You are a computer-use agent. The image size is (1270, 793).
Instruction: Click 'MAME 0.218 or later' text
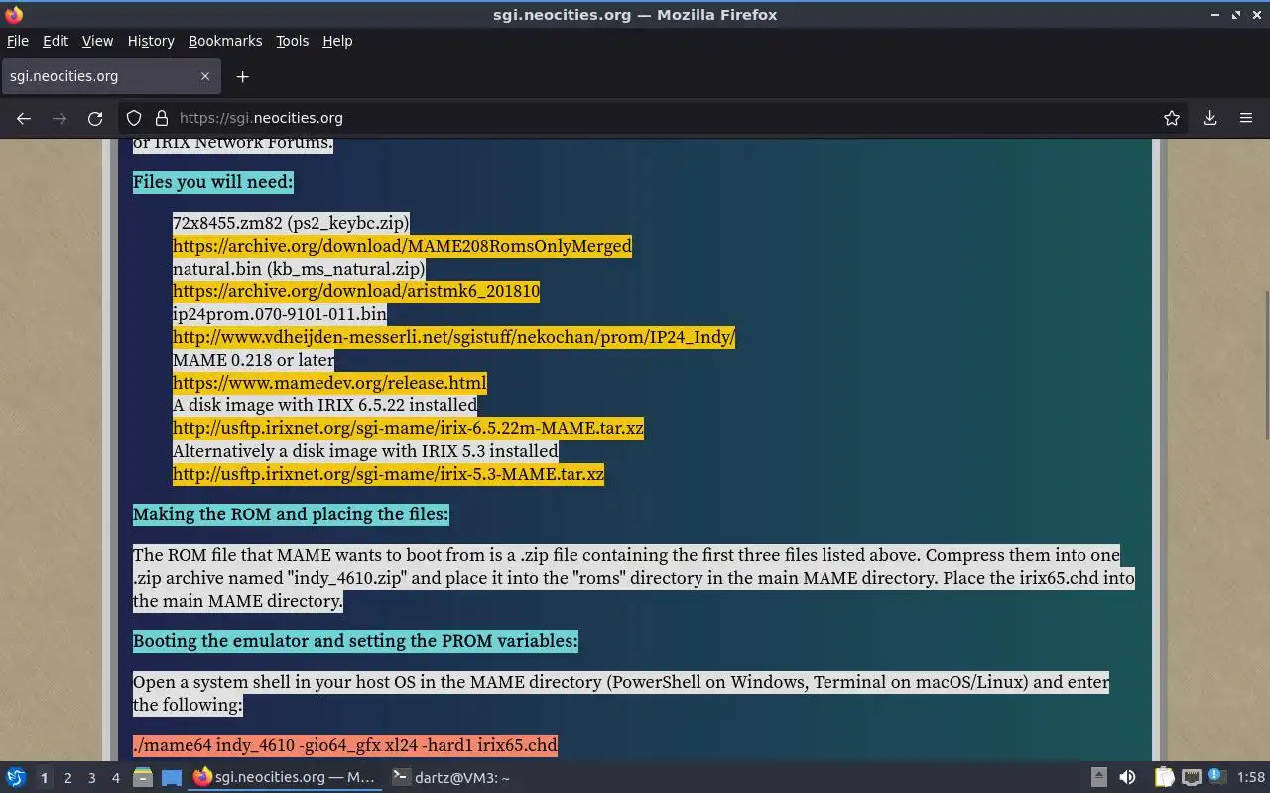pos(253,360)
